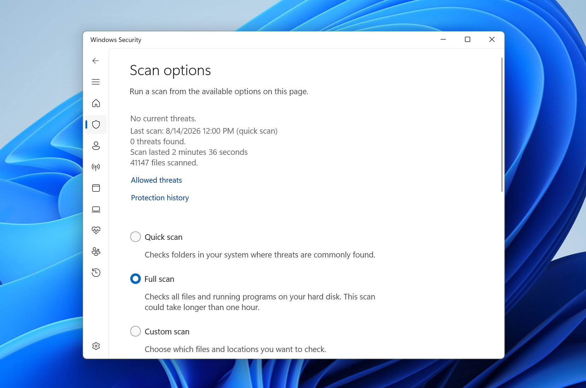586x388 pixels.
Task: Open the hamburger navigation menu
Action: [x=96, y=82]
